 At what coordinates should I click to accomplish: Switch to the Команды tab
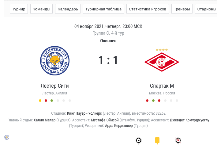[x=41, y=9]
